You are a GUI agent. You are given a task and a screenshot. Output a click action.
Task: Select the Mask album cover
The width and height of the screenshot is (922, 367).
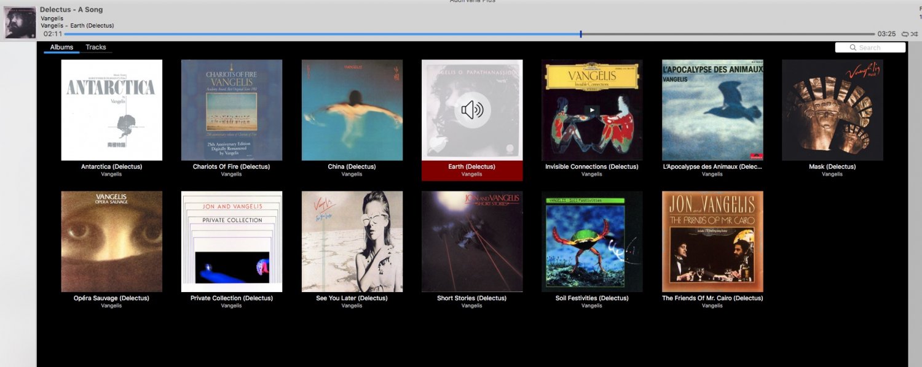tap(832, 110)
